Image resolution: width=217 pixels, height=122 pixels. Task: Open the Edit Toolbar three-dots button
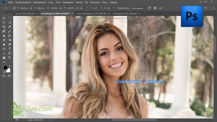coord(4,62)
